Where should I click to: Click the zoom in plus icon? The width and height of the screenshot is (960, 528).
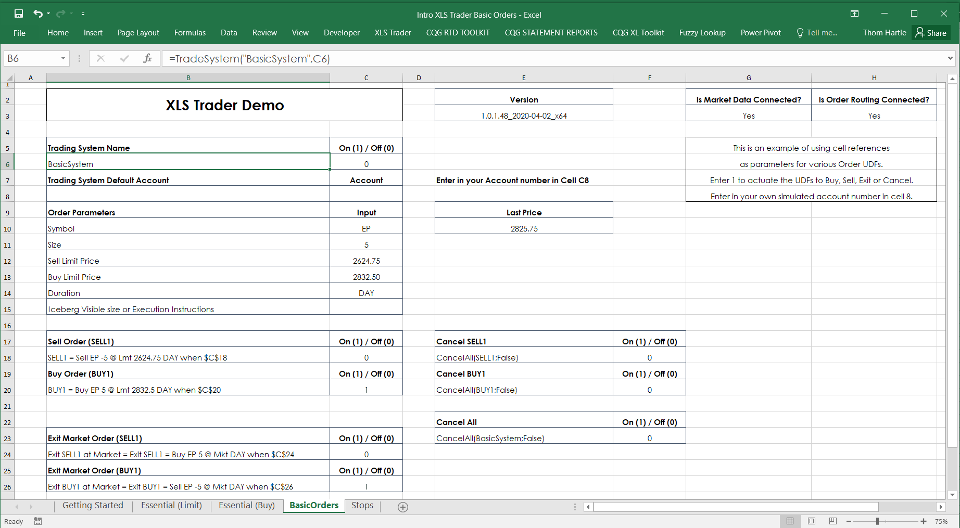click(x=924, y=521)
